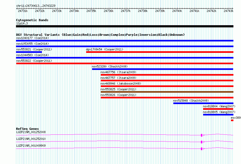The image size is (241, 164).
Task: Open the nsv553821 (Cooper2011) label link
Action: pyautogui.click(x=34, y=49)
